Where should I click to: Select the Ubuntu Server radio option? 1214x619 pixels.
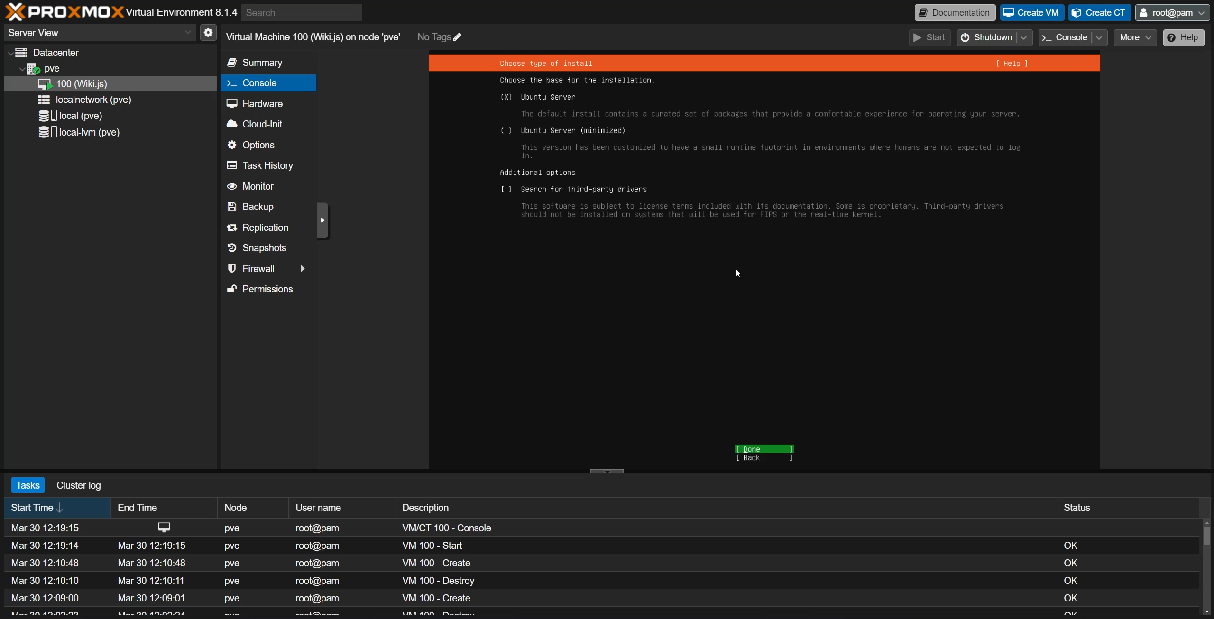[x=506, y=97]
